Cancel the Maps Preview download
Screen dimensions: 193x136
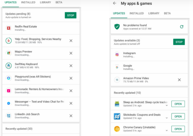tap(71, 53)
